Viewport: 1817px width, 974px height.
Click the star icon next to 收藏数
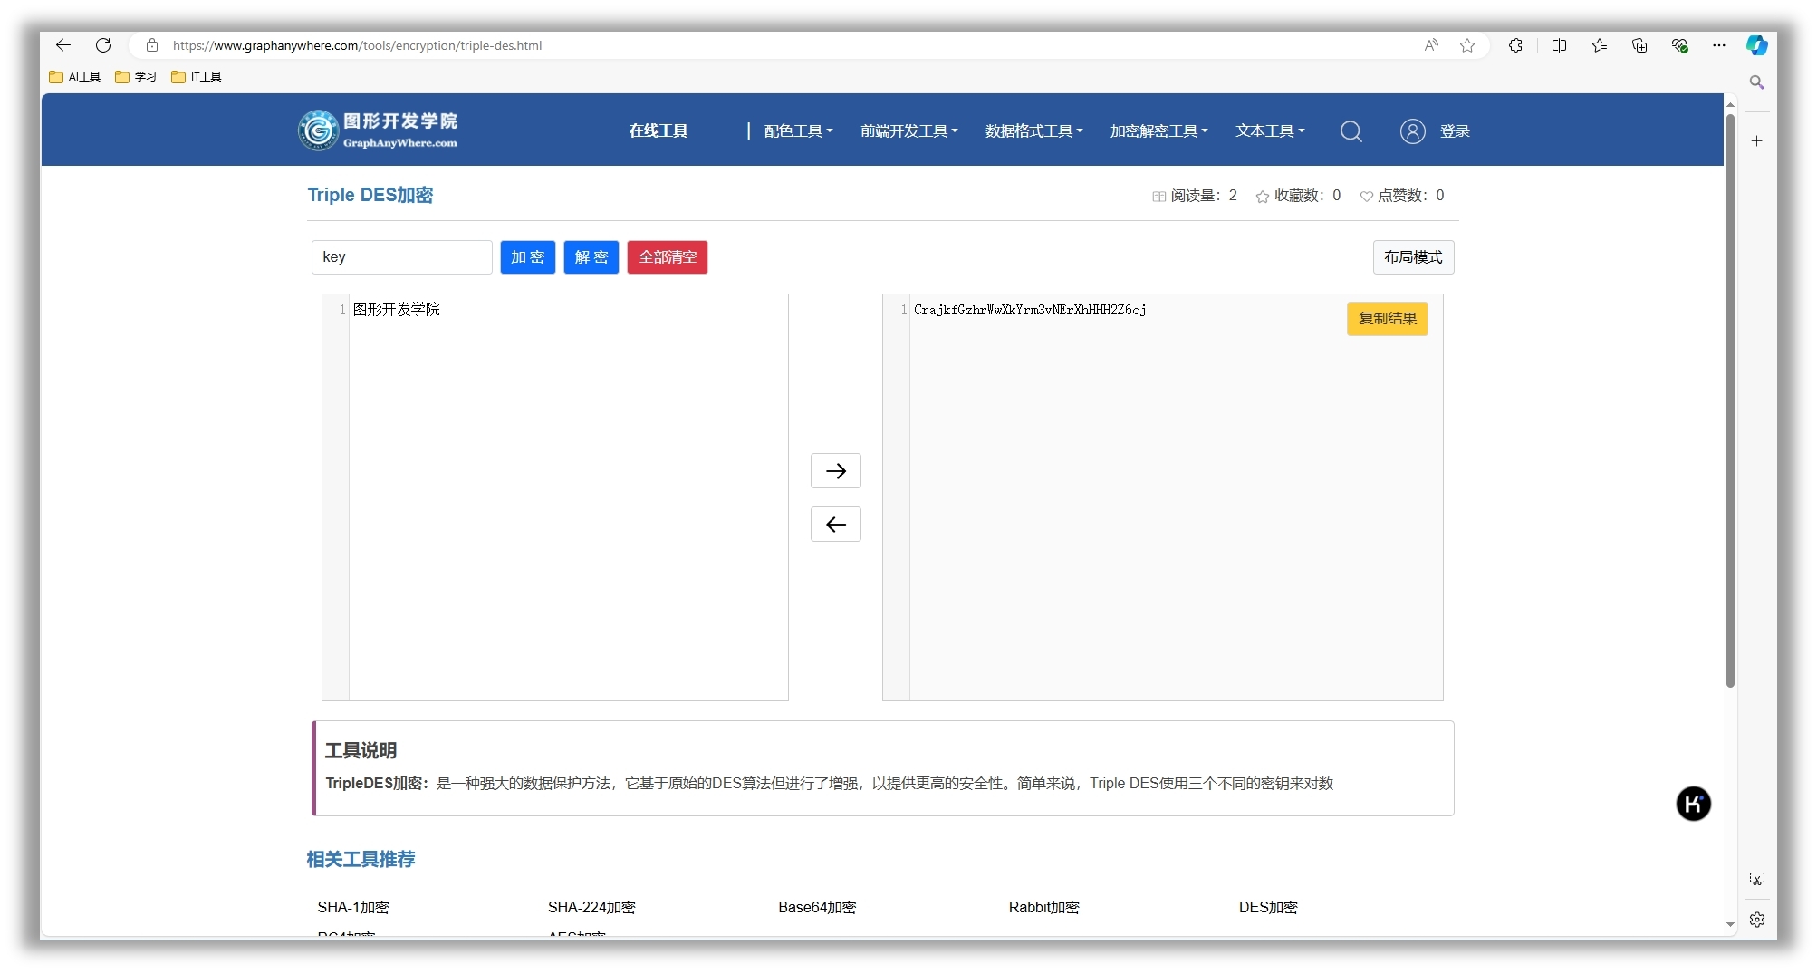click(x=1262, y=196)
